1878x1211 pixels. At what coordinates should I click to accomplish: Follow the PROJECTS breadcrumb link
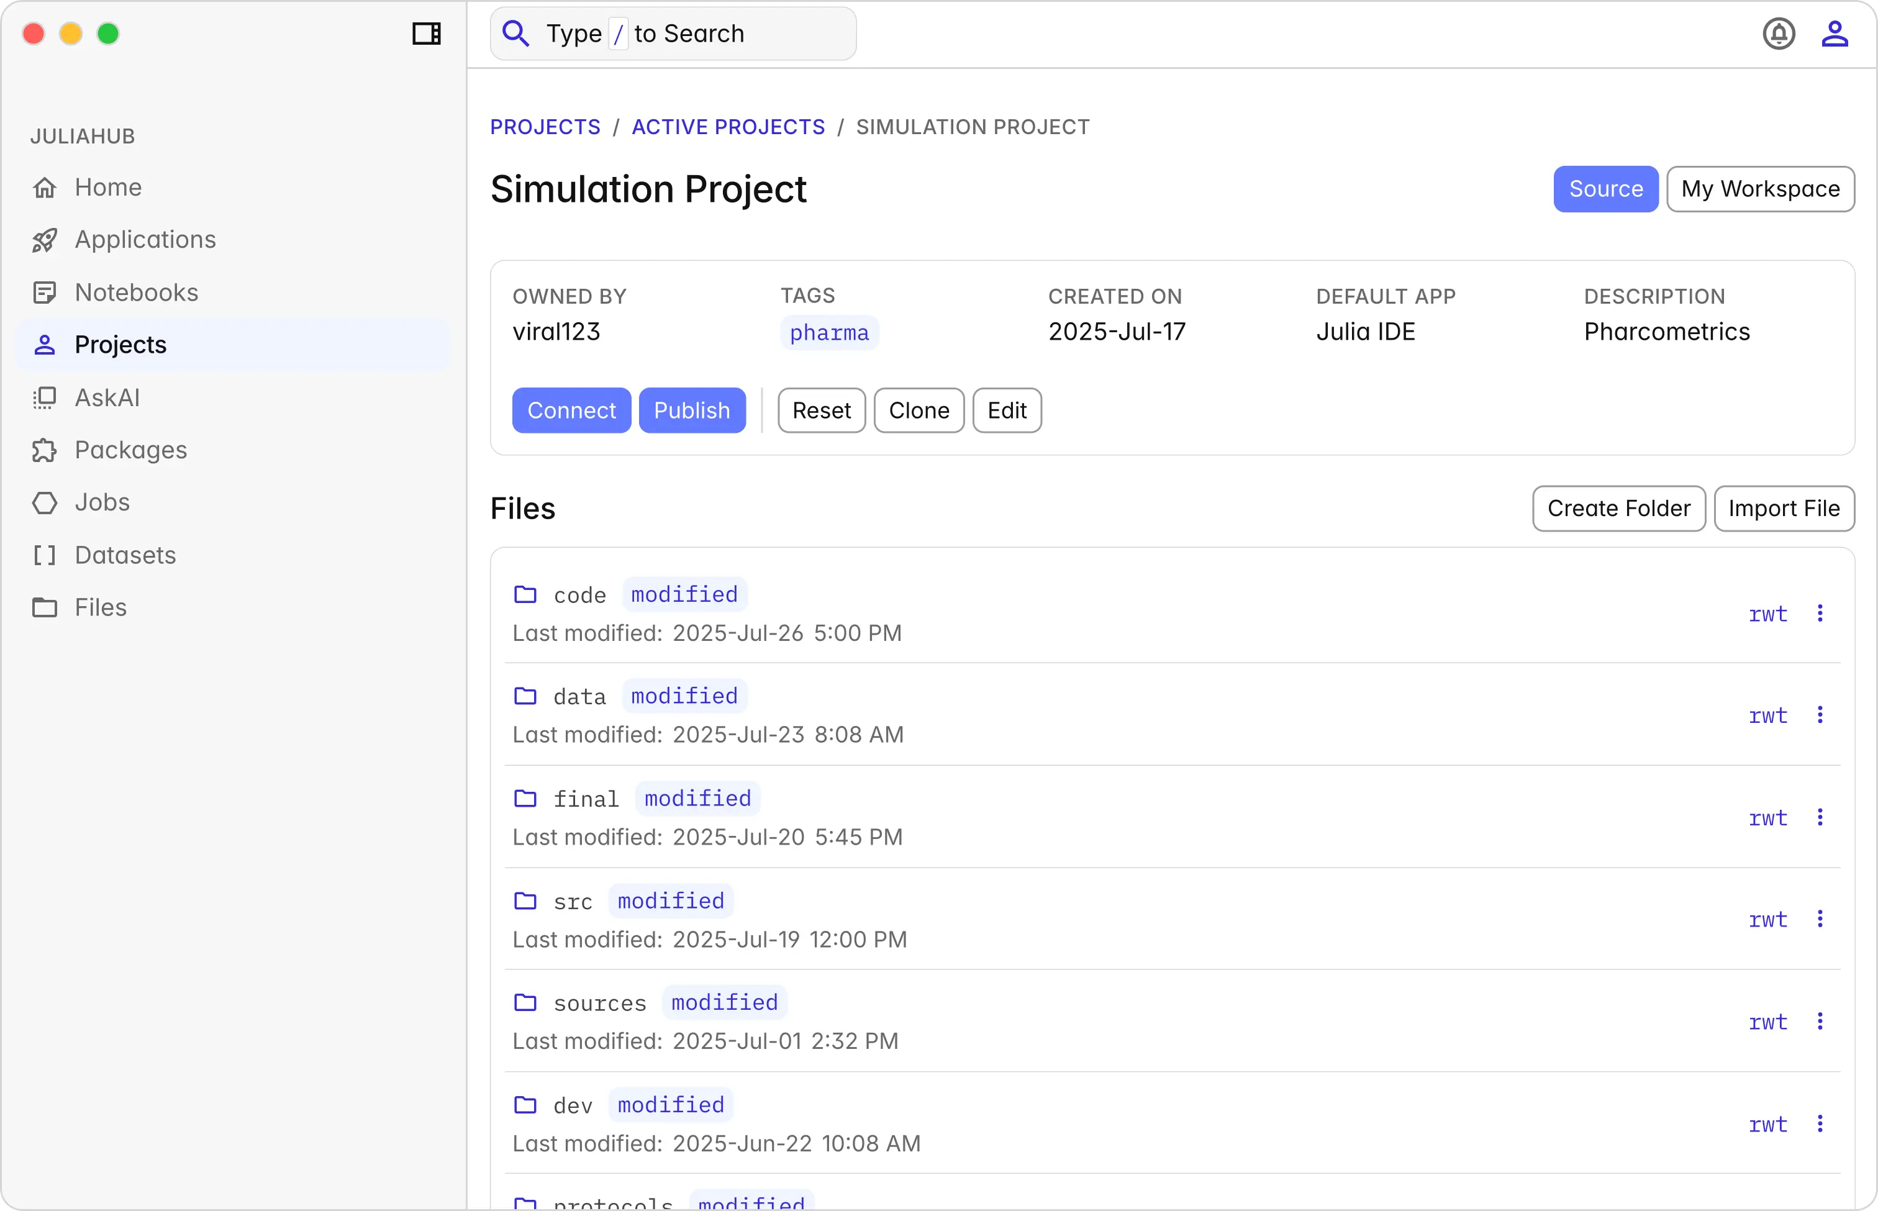[545, 127]
